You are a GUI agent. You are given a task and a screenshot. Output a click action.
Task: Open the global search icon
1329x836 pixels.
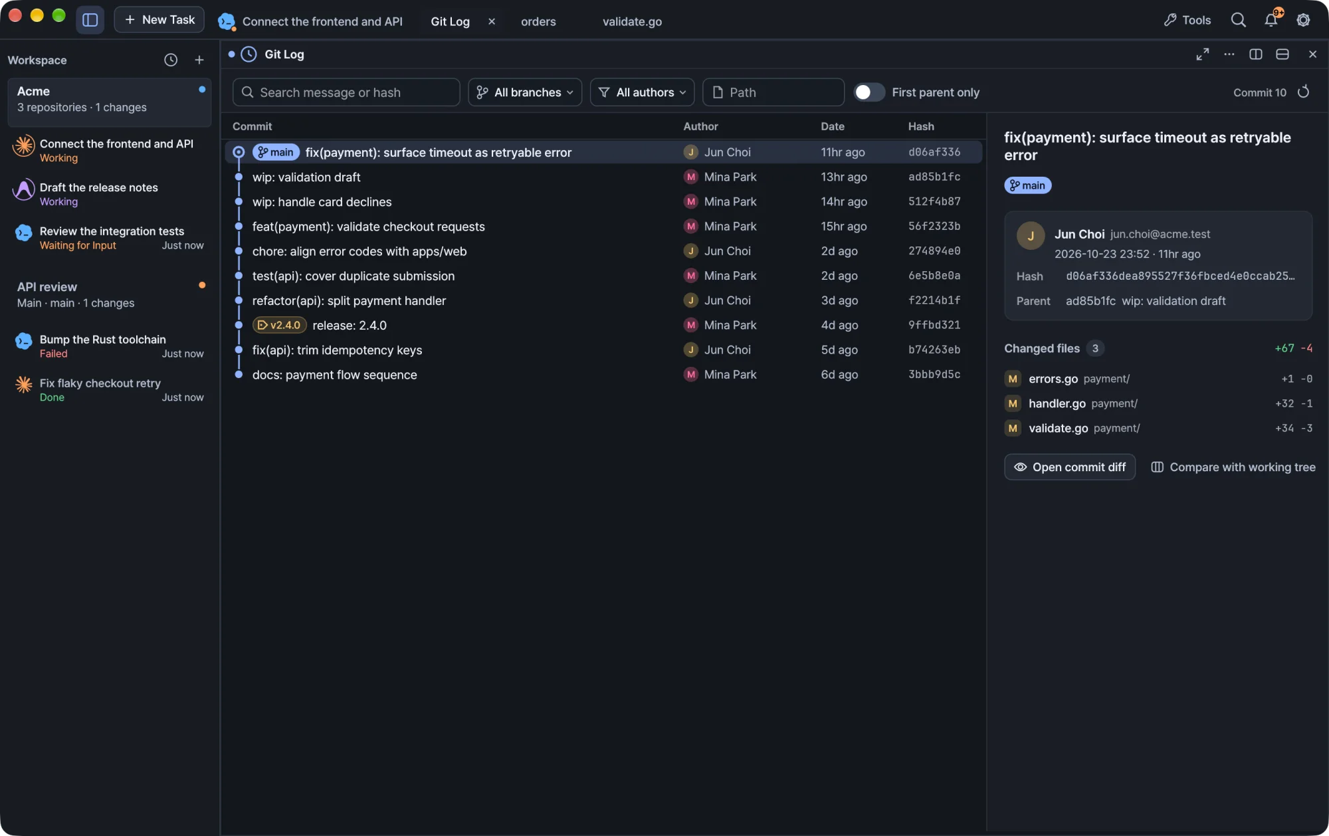(1238, 20)
